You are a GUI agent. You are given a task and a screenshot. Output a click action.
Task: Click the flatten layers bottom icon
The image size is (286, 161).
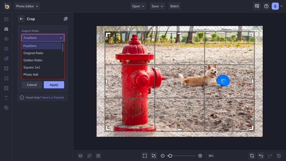click(x=89, y=156)
